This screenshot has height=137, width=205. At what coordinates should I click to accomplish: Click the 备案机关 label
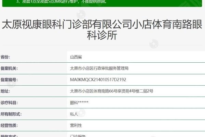tap(9, 68)
